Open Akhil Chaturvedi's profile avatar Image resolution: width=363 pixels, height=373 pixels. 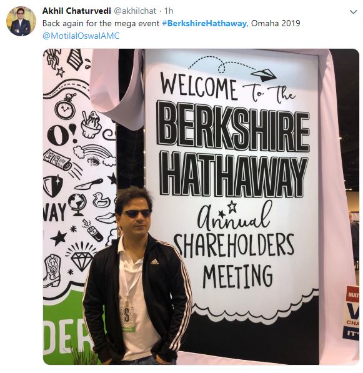tap(21, 21)
